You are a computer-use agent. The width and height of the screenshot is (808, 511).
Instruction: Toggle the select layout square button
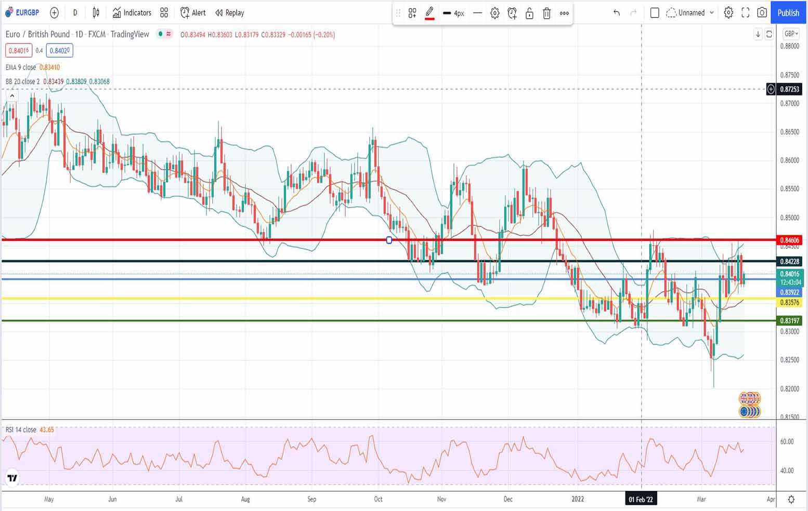(x=655, y=12)
